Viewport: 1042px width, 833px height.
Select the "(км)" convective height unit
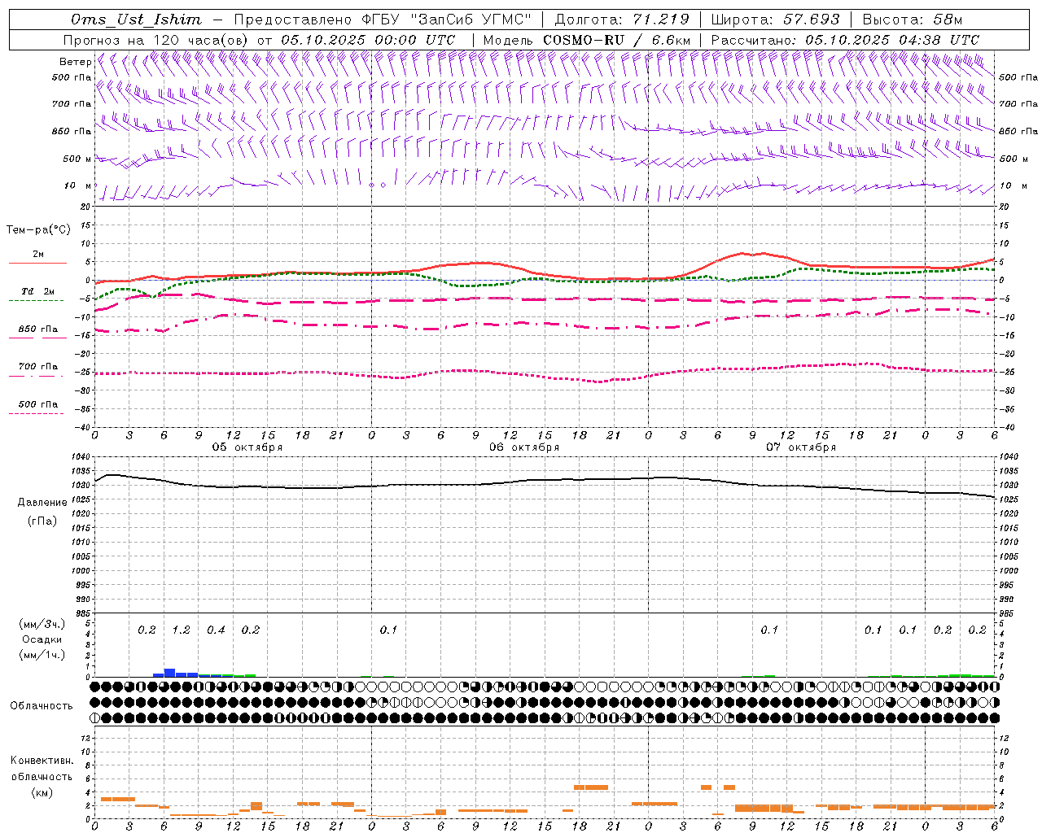[42, 792]
